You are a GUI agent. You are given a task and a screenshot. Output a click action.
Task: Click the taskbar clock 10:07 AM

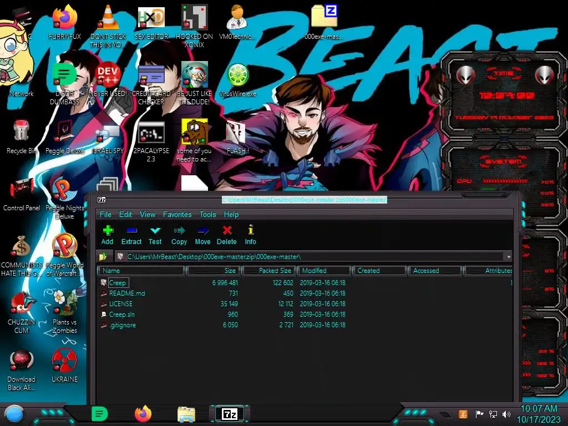coord(539,409)
